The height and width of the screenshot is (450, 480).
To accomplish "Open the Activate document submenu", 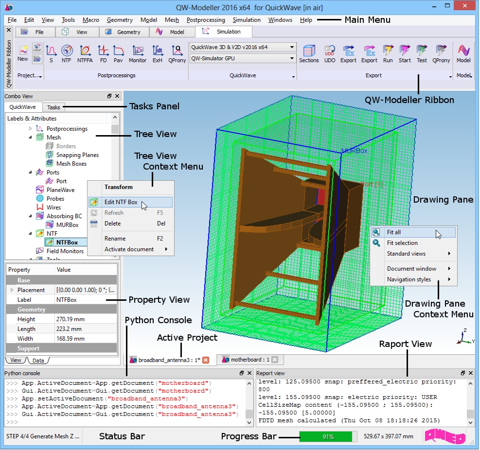I will pos(131,249).
